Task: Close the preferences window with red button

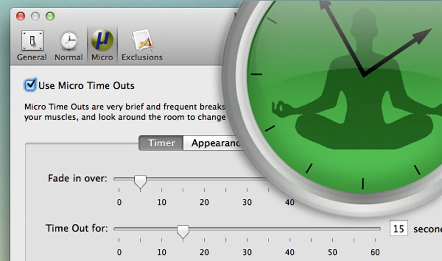Action: click(21, 16)
